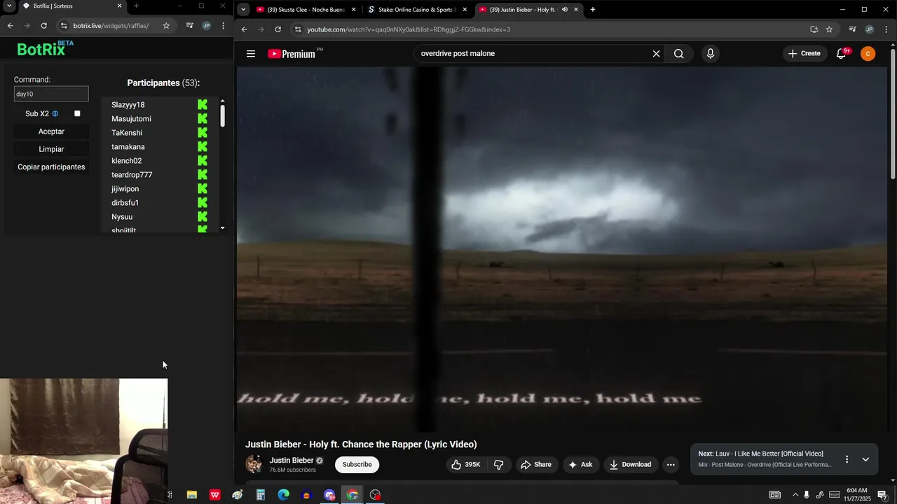Open the Justin Bieber channel name link
Screen dimensions: 897x504
tap(291, 461)
